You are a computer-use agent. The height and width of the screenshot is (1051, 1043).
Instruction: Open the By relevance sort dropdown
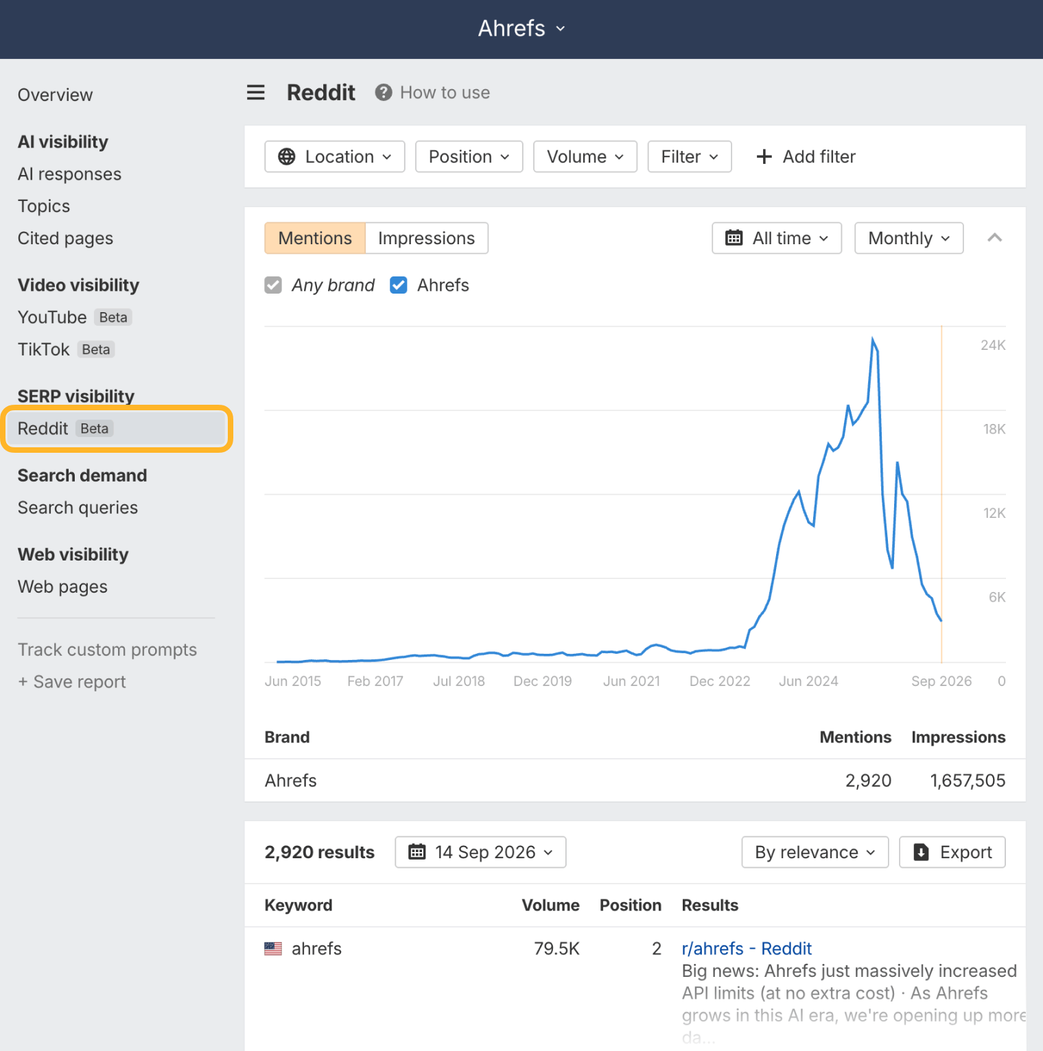coord(815,852)
